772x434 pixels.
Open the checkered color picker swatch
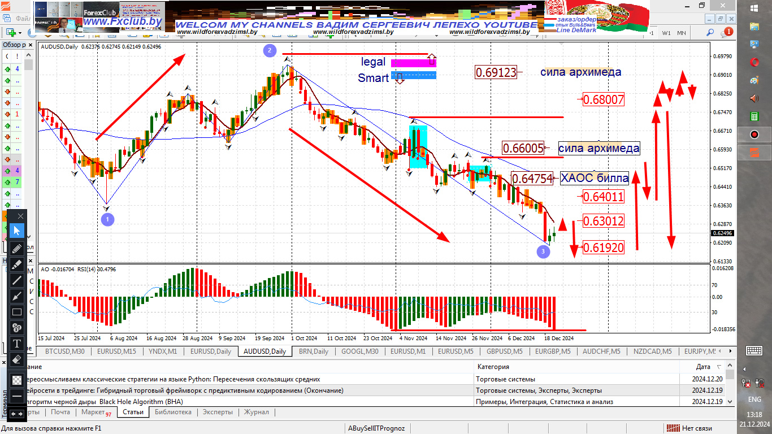click(17, 380)
